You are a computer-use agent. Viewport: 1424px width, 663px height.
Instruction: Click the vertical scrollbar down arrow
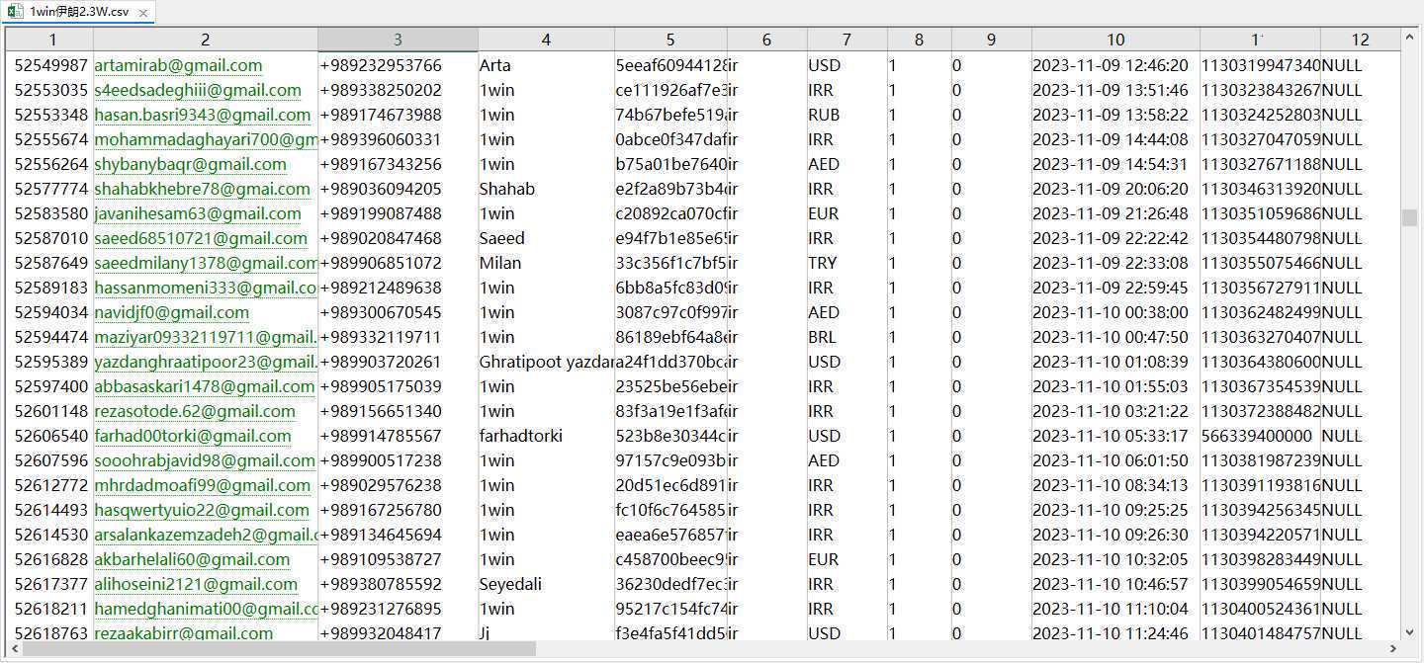tap(1410, 632)
